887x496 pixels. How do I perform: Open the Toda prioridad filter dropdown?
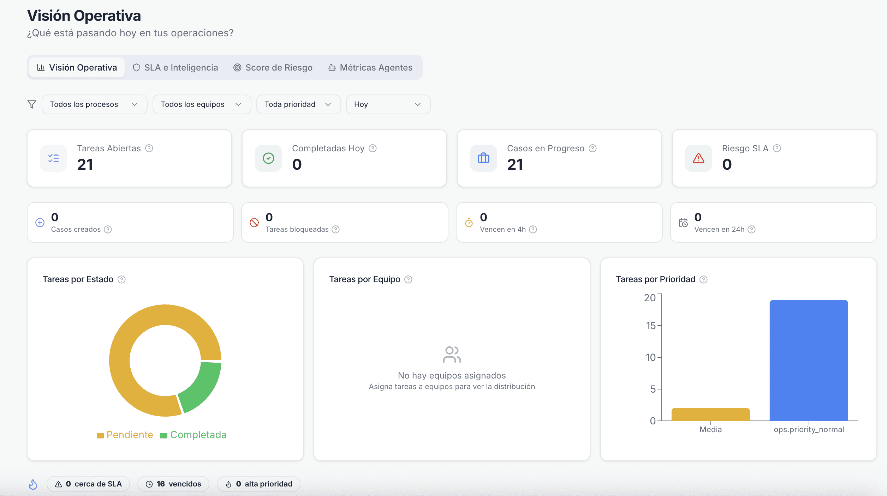point(298,104)
